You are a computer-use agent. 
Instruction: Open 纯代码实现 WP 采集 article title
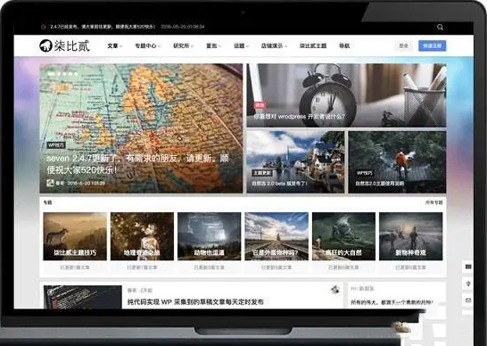(195, 301)
